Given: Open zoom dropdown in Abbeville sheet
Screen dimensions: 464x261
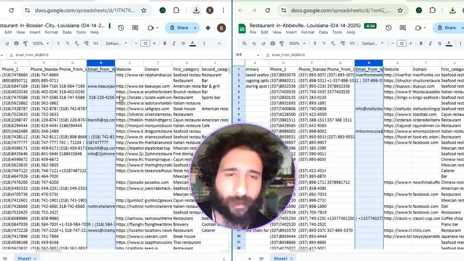Looking at the screenshot, I should pyautogui.click(x=297, y=43).
